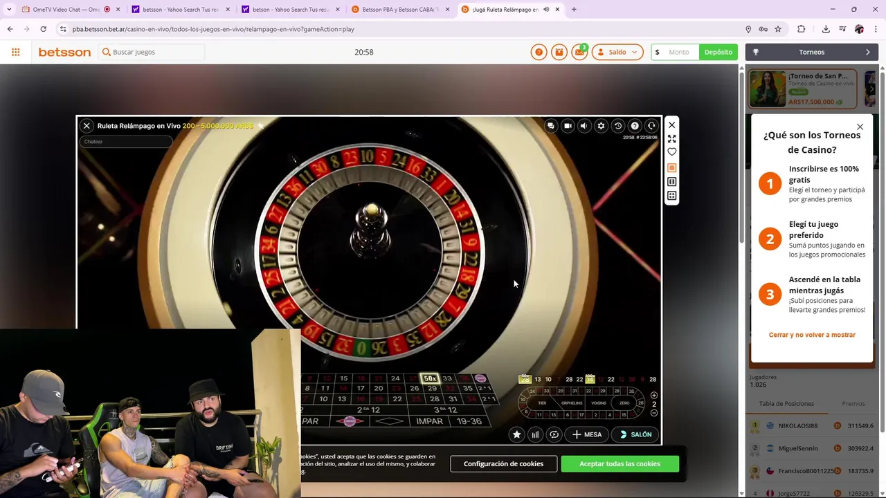Open browser downloads icon
This screenshot has width=886, height=498.
coord(826,29)
